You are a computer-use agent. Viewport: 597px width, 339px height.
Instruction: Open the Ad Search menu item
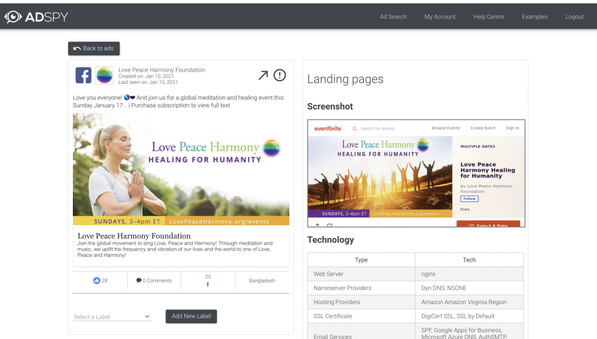point(394,17)
